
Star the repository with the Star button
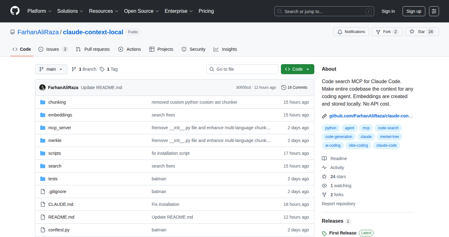pyautogui.click(x=422, y=32)
